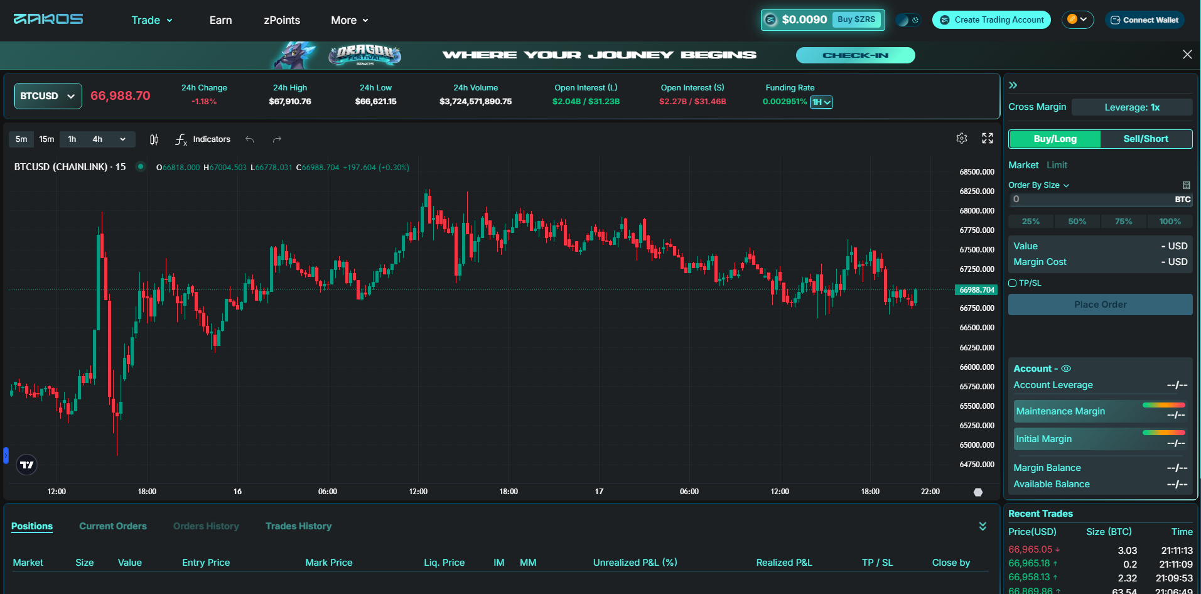Open the order size calculator icon
This screenshot has width=1201, height=594.
[1186, 185]
